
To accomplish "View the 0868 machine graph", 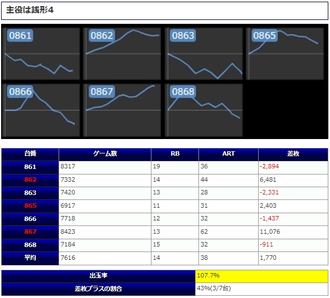I will (x=204, y=110).
